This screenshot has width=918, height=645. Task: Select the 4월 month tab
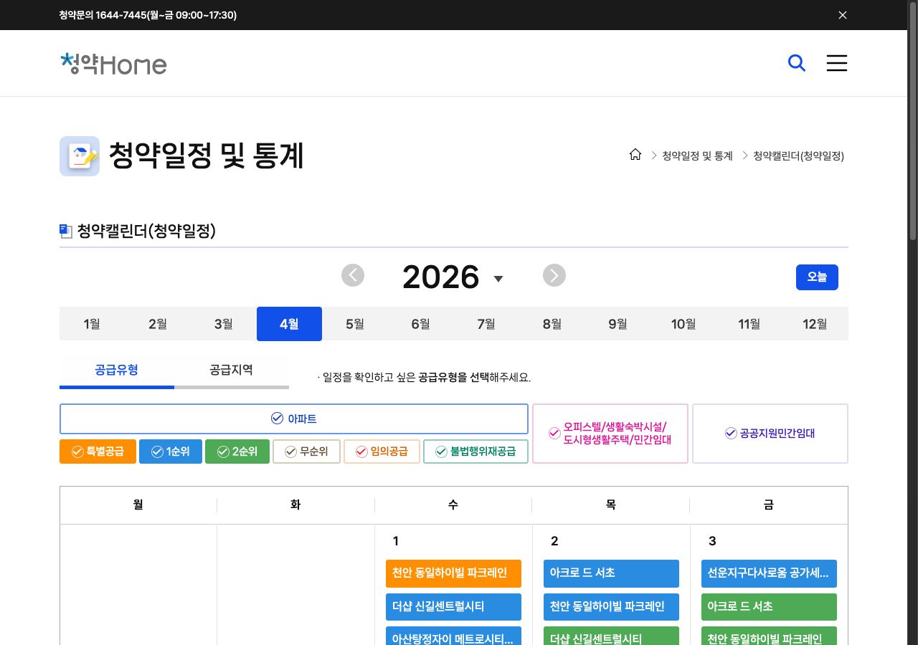tap(289, 324)
